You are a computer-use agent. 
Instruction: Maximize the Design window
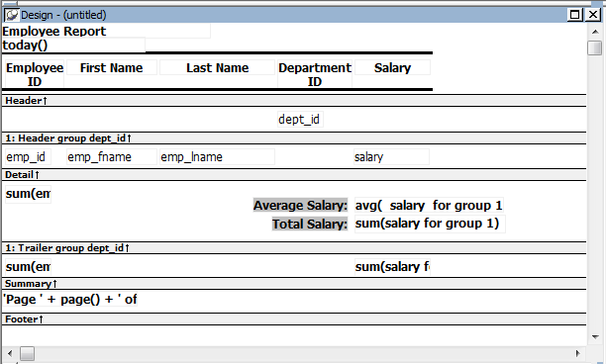point(575,15)
